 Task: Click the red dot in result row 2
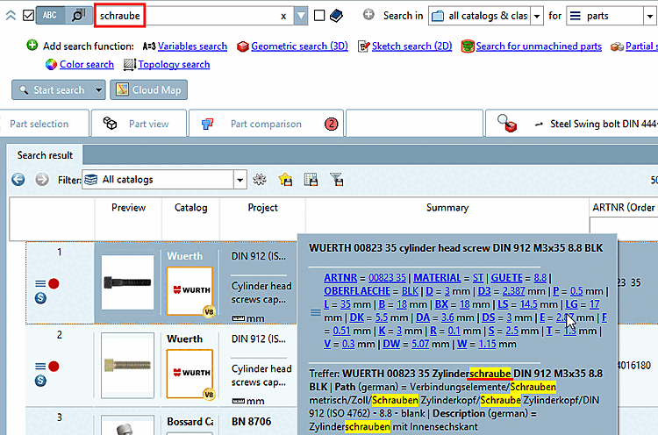click(x=54, y=367)
